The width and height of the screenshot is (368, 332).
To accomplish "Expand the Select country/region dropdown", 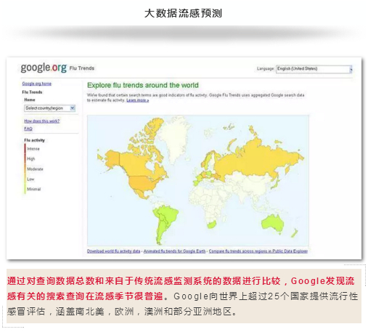I will point(49,108).
